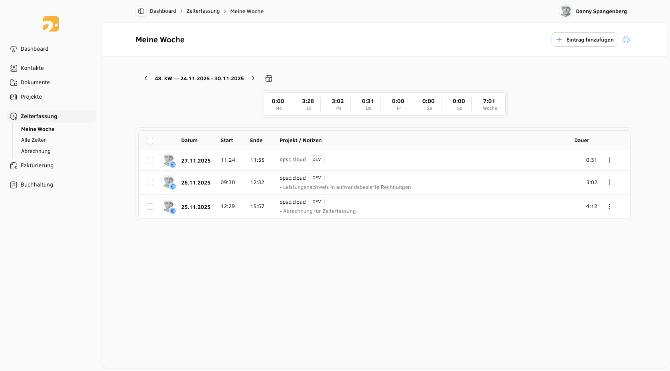The image size is (670, 371).
Task: Open Kontakte from the sidebar
Action: click(x=32, y=68)
